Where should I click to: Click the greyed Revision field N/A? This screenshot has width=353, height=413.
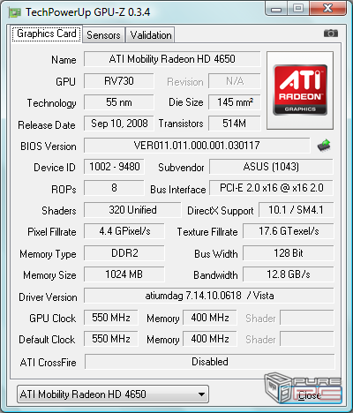pyautogui.click(x=235, y=81)
